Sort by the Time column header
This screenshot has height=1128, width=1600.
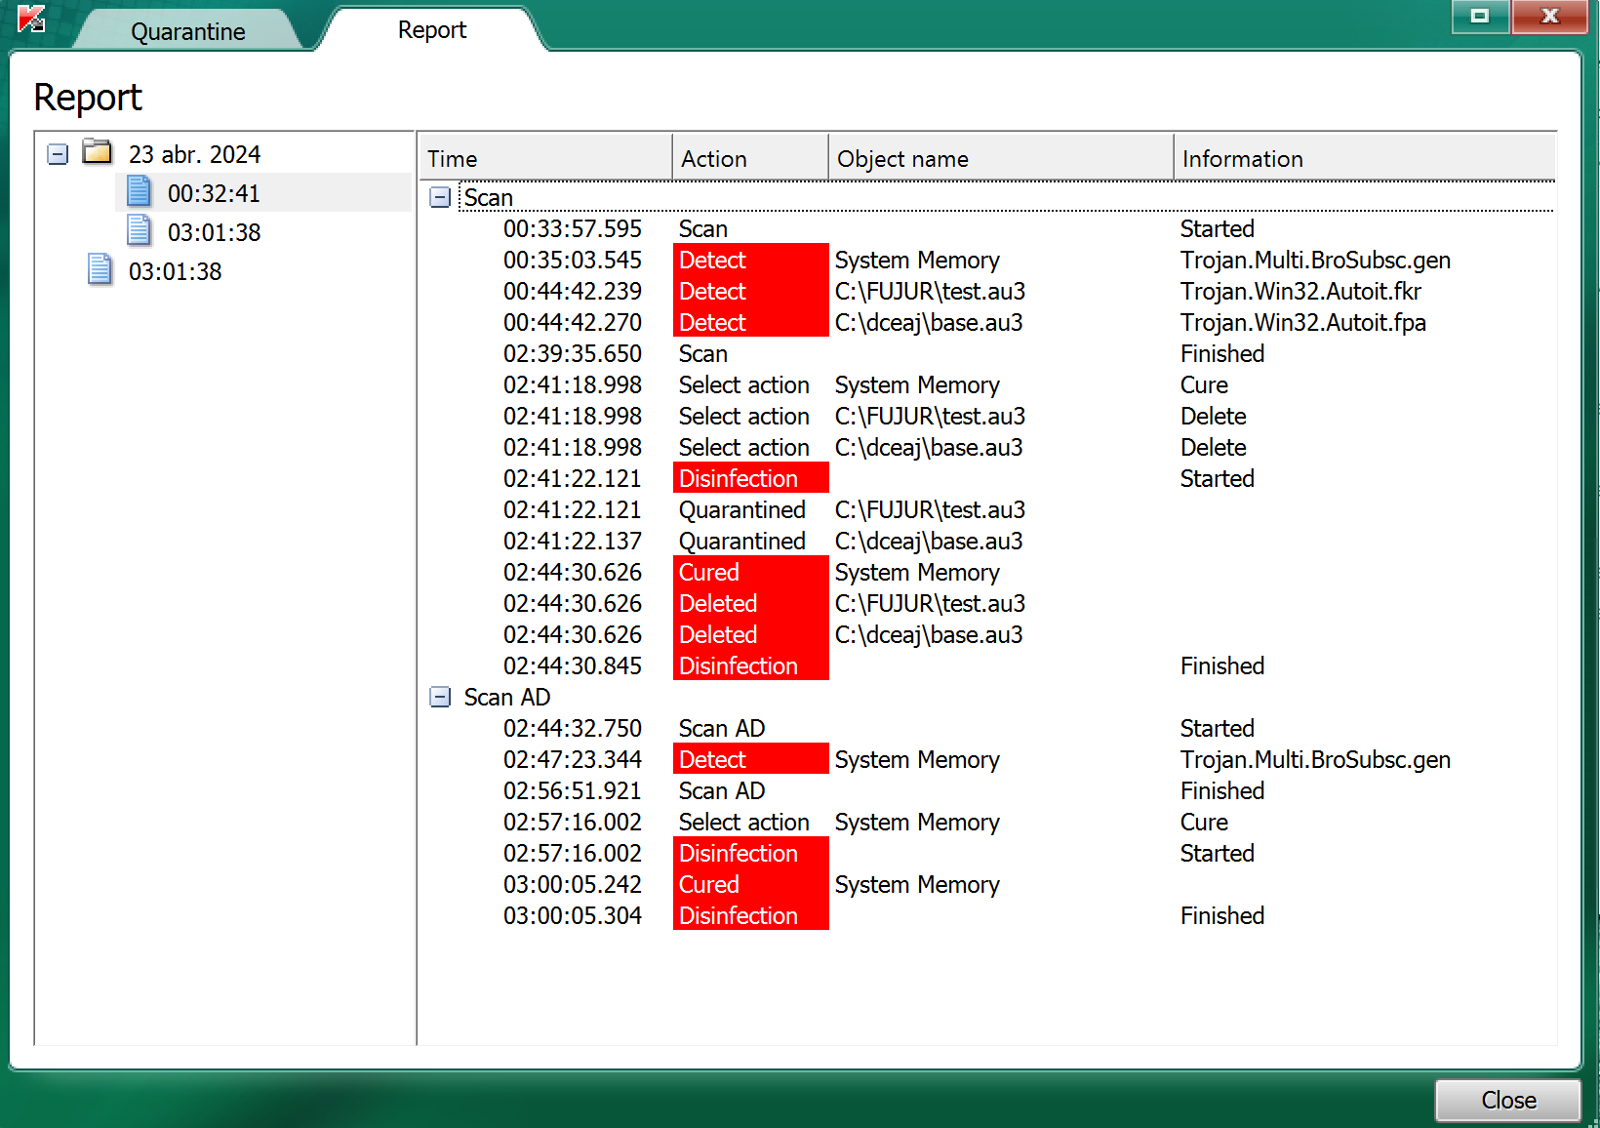point(545,158)
